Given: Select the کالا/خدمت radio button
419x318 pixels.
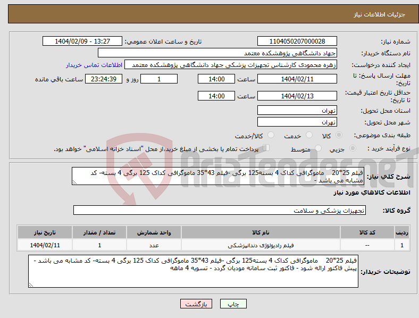Looking at the screenshot, I should 271,135.
